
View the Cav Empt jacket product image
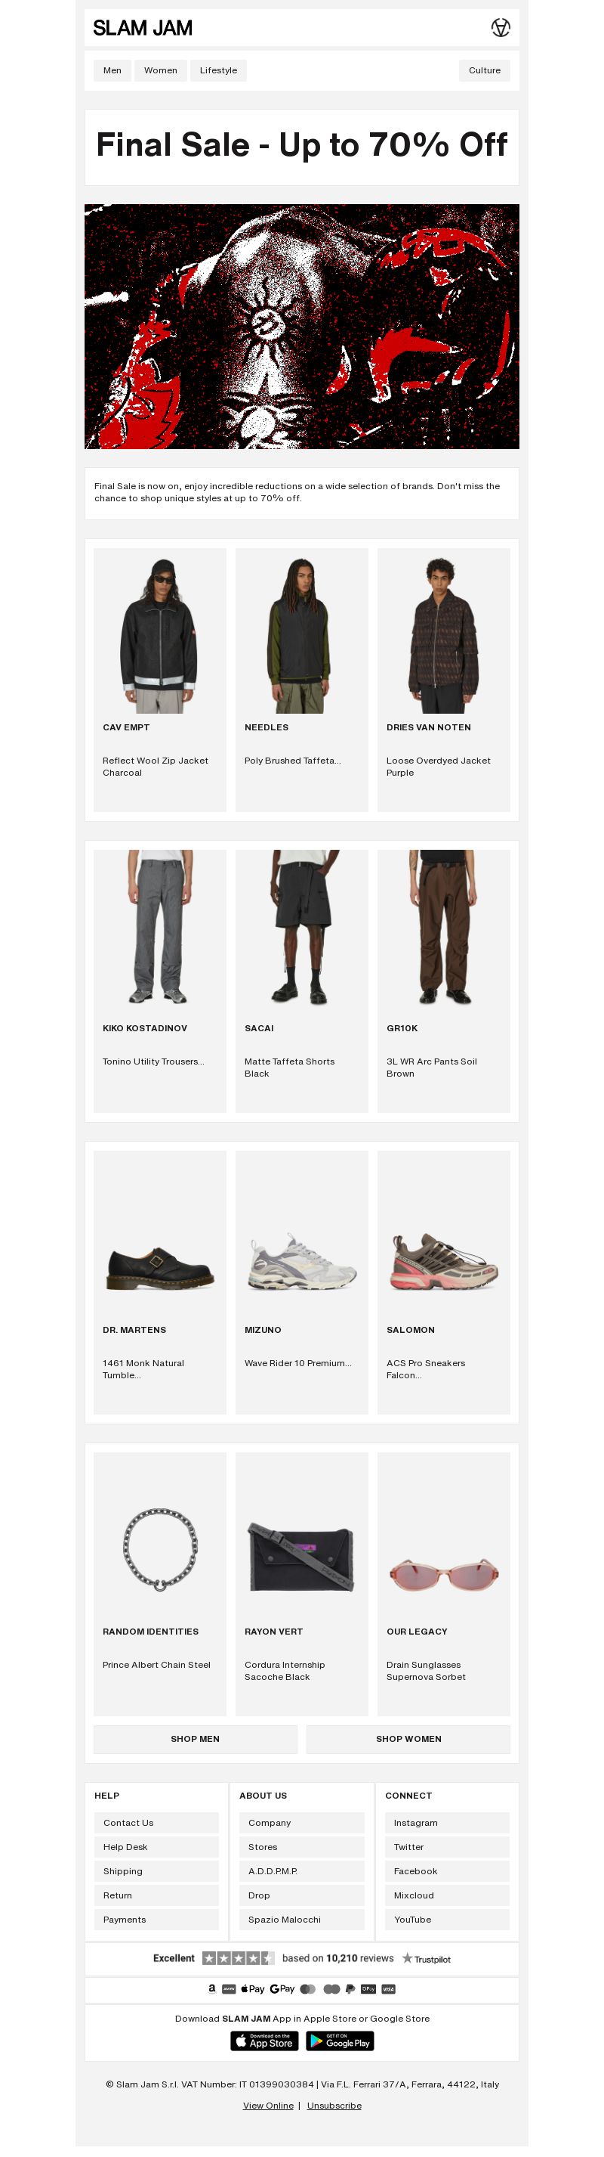click(160, 631)
